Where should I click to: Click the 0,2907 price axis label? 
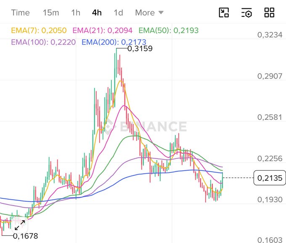click(270, 76)
